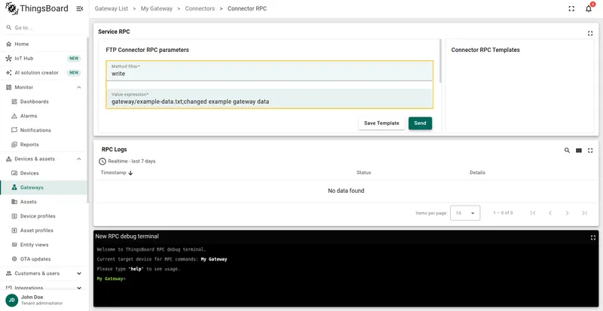The height and width of the screenshot is (311, 603).
Task: Select Gateways menu item
Action: point(44,188)
